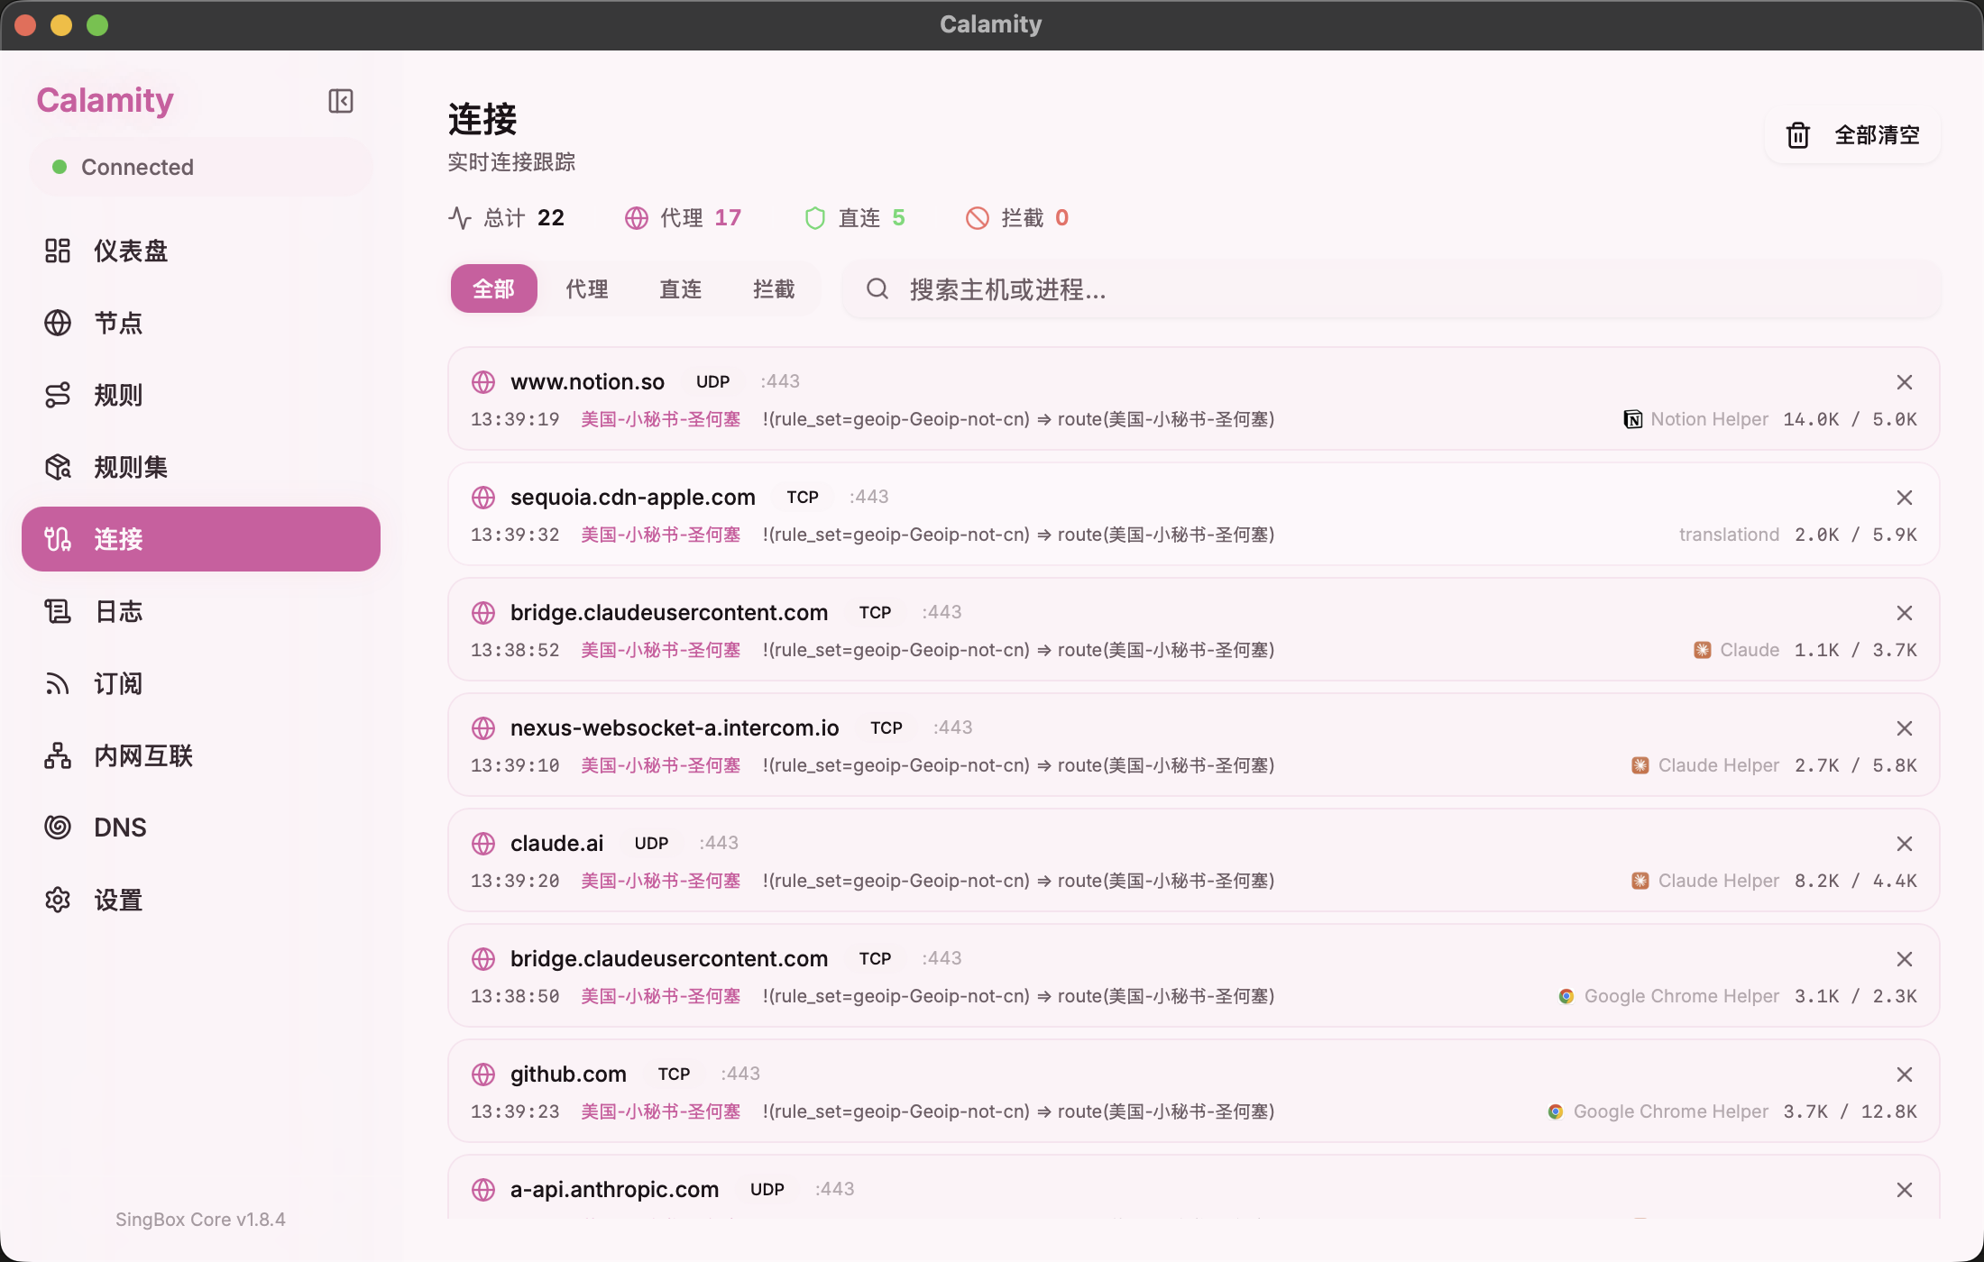The image size is (1984, 1262).
Task: Open the DNS settings page
Action: [x=119, y=828]
